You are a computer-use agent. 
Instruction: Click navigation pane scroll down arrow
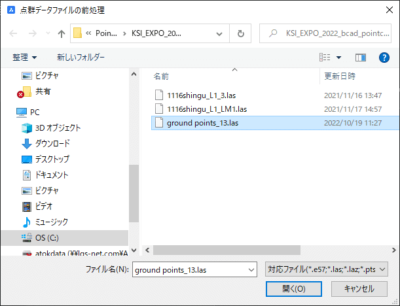pyautogui.click(x=134, y=250)
